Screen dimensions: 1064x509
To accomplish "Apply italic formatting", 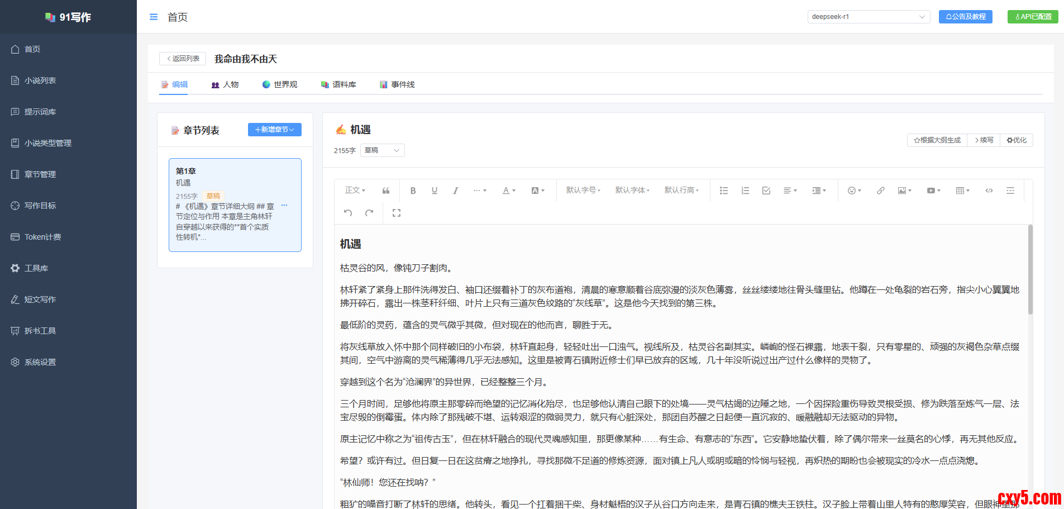I will pyautogui.click(x=455, y=191).
